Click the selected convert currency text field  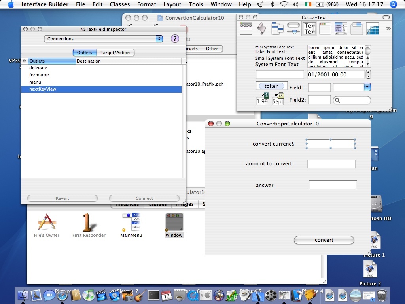[331, 144]
